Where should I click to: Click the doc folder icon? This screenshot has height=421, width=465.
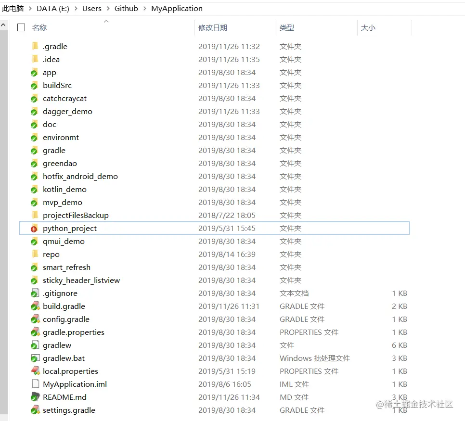click(x=35, y=125)
